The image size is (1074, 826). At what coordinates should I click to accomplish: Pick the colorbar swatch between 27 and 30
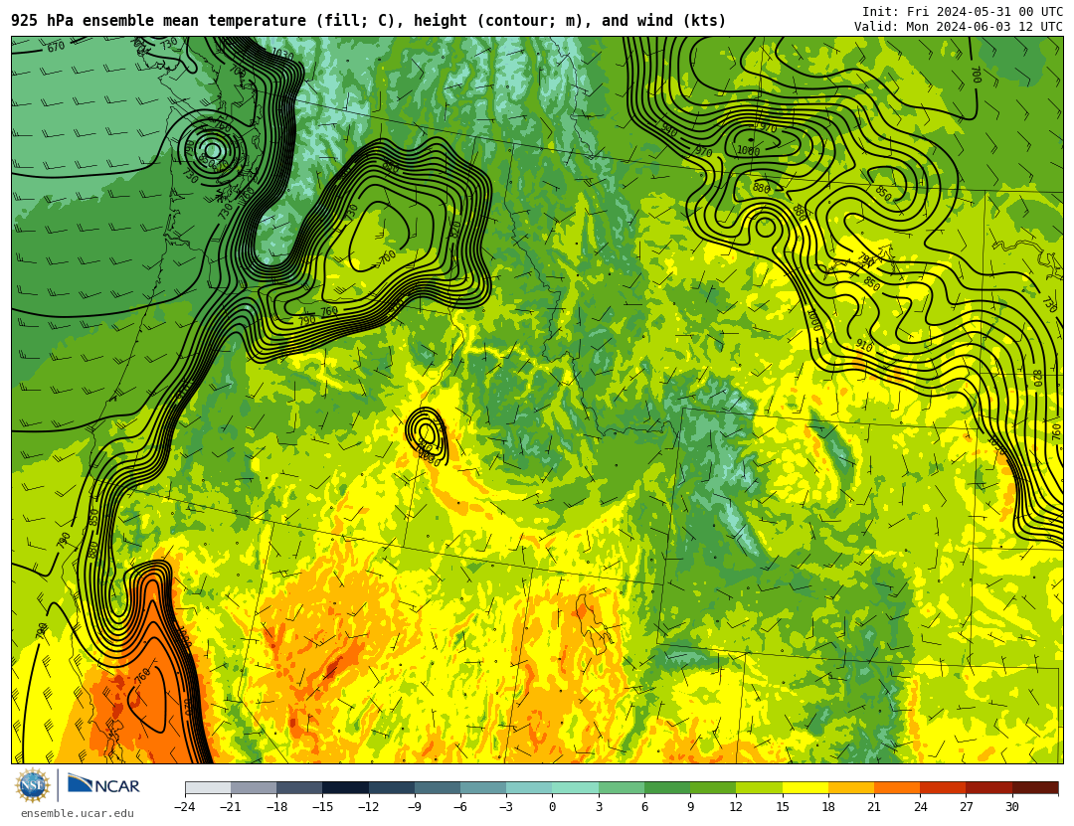(x=988, y=787)
